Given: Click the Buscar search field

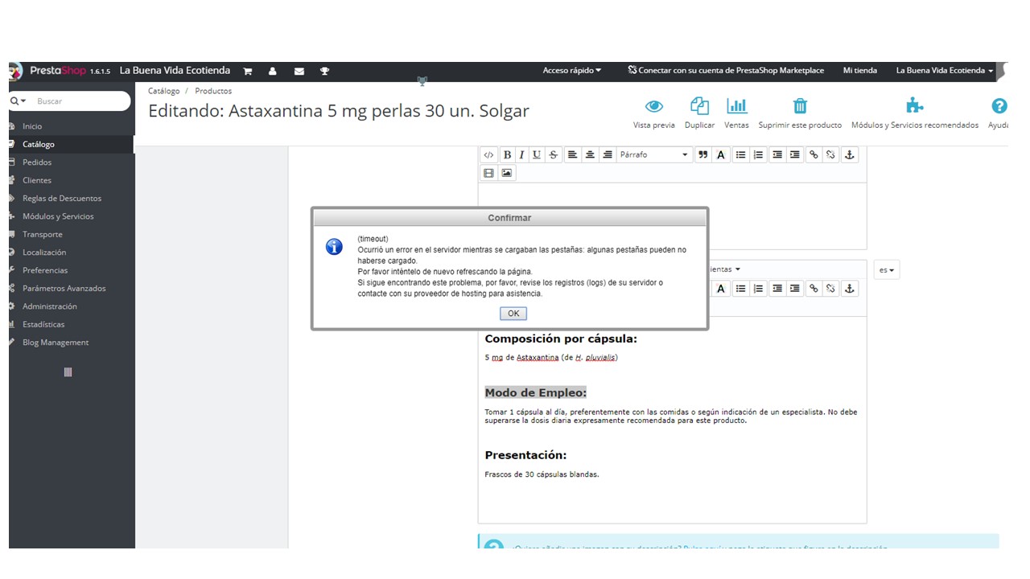Looking at the screenshot, I should (80, 101).
